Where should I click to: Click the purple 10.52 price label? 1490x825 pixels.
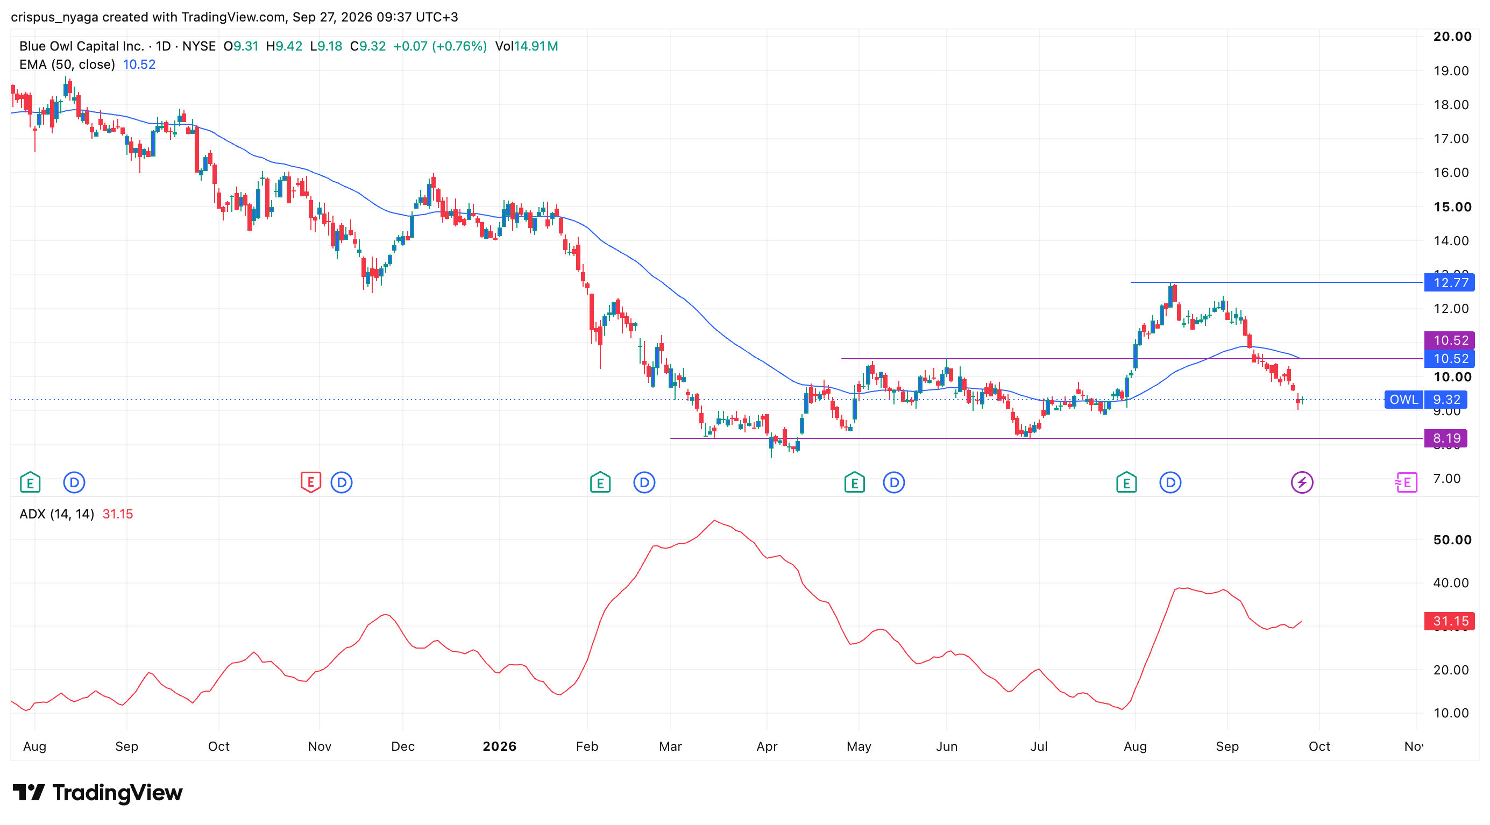1449,340
